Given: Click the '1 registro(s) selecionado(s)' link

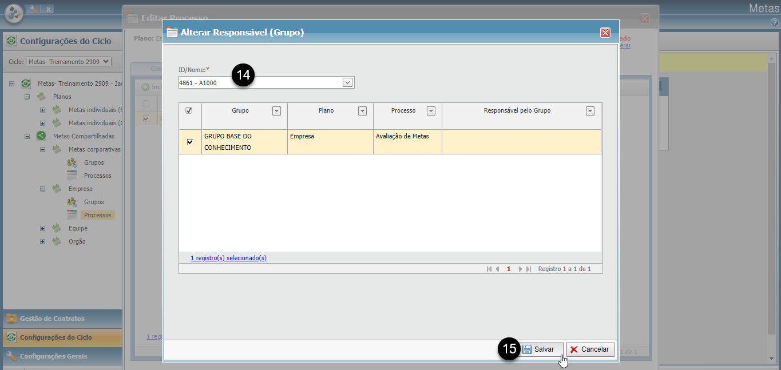Looking at the screenshot, I should (228, 258).
